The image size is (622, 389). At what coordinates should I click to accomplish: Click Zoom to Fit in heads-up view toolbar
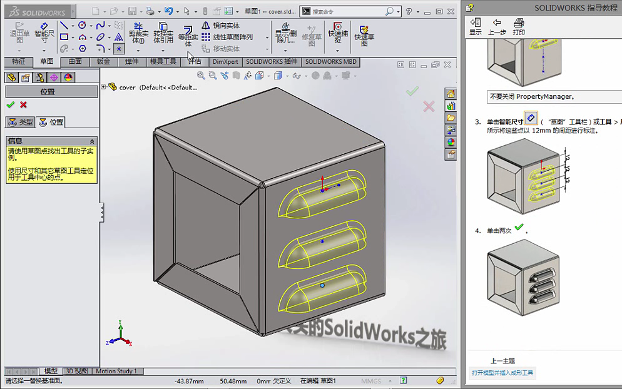coord(200,76)
